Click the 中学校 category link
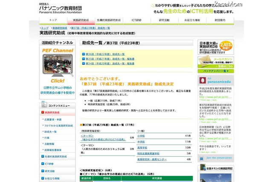Screen dimensions: 273x182 tap(141, 142)
